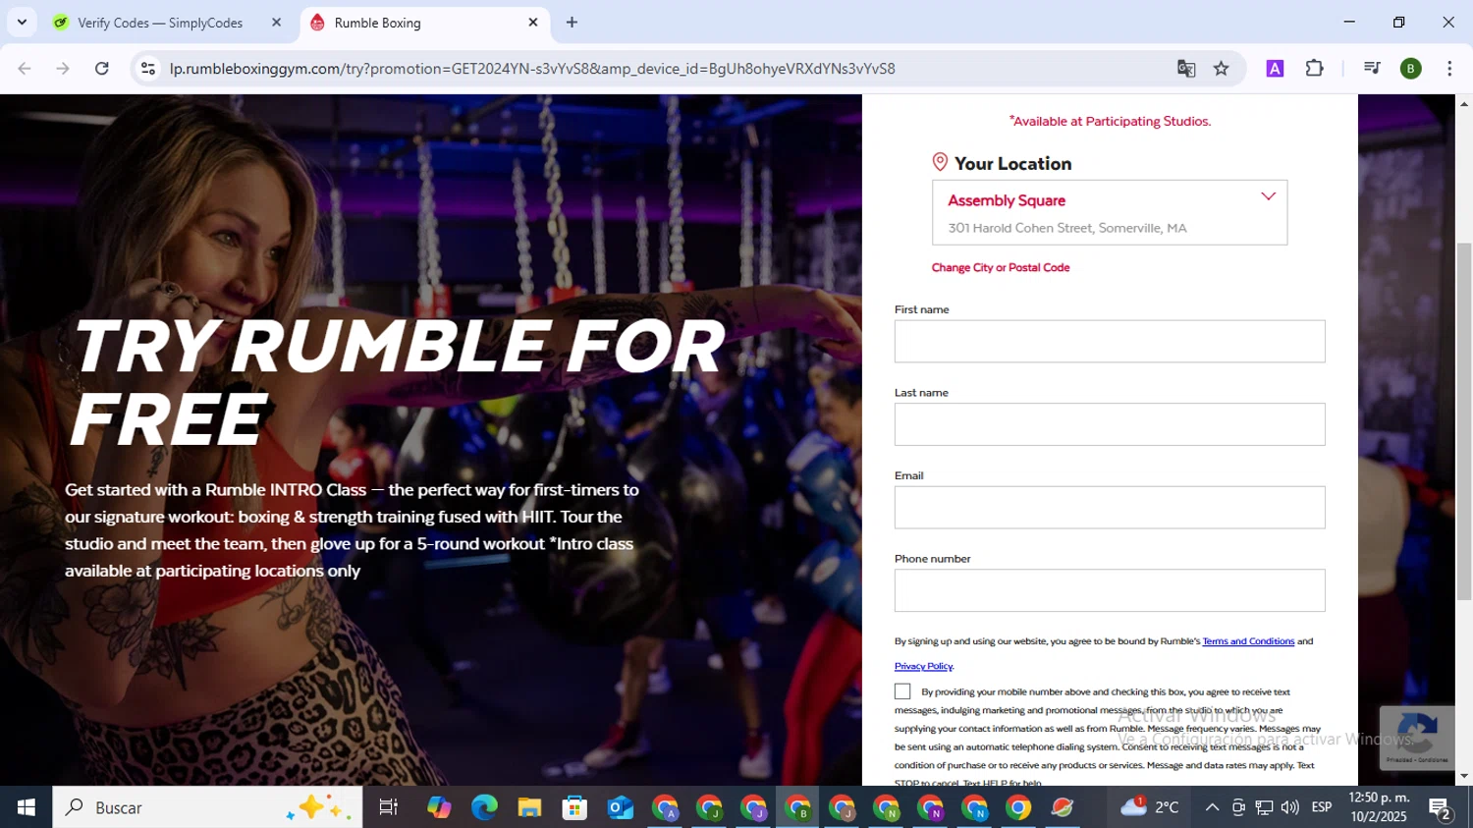Image resolution: width=1473 pixels, height=828 pixels.
Task: Open the clock and calendar
Action: click(1379, 807)
